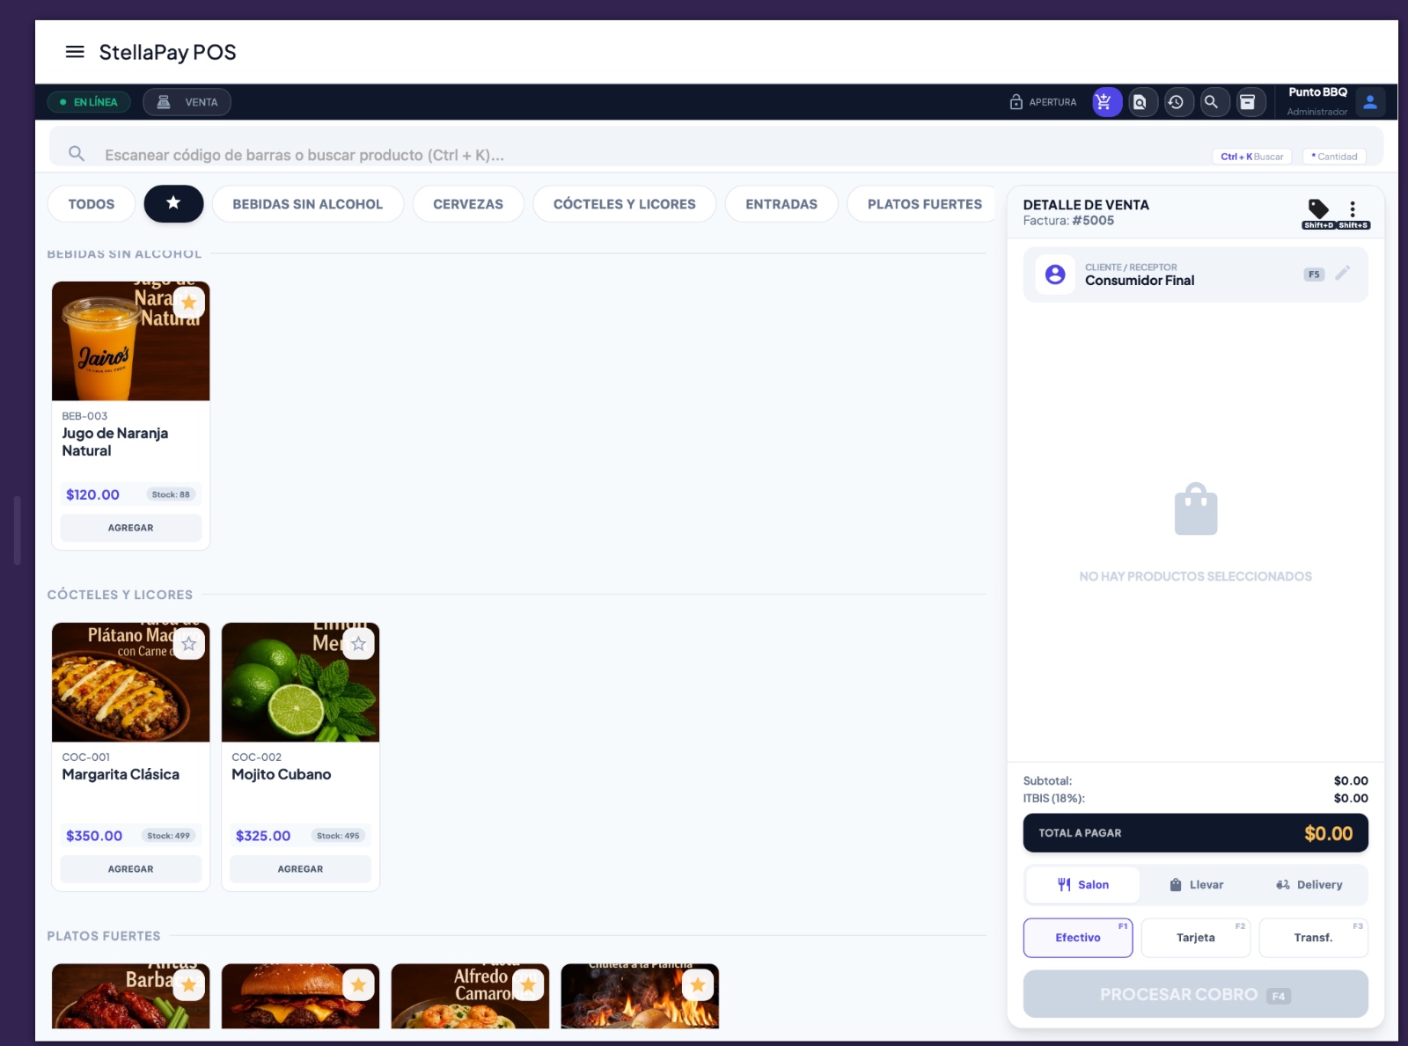Click the customer avatar icon beside Consumidor Final
1408x1046 pixels.
(1055, 274)
